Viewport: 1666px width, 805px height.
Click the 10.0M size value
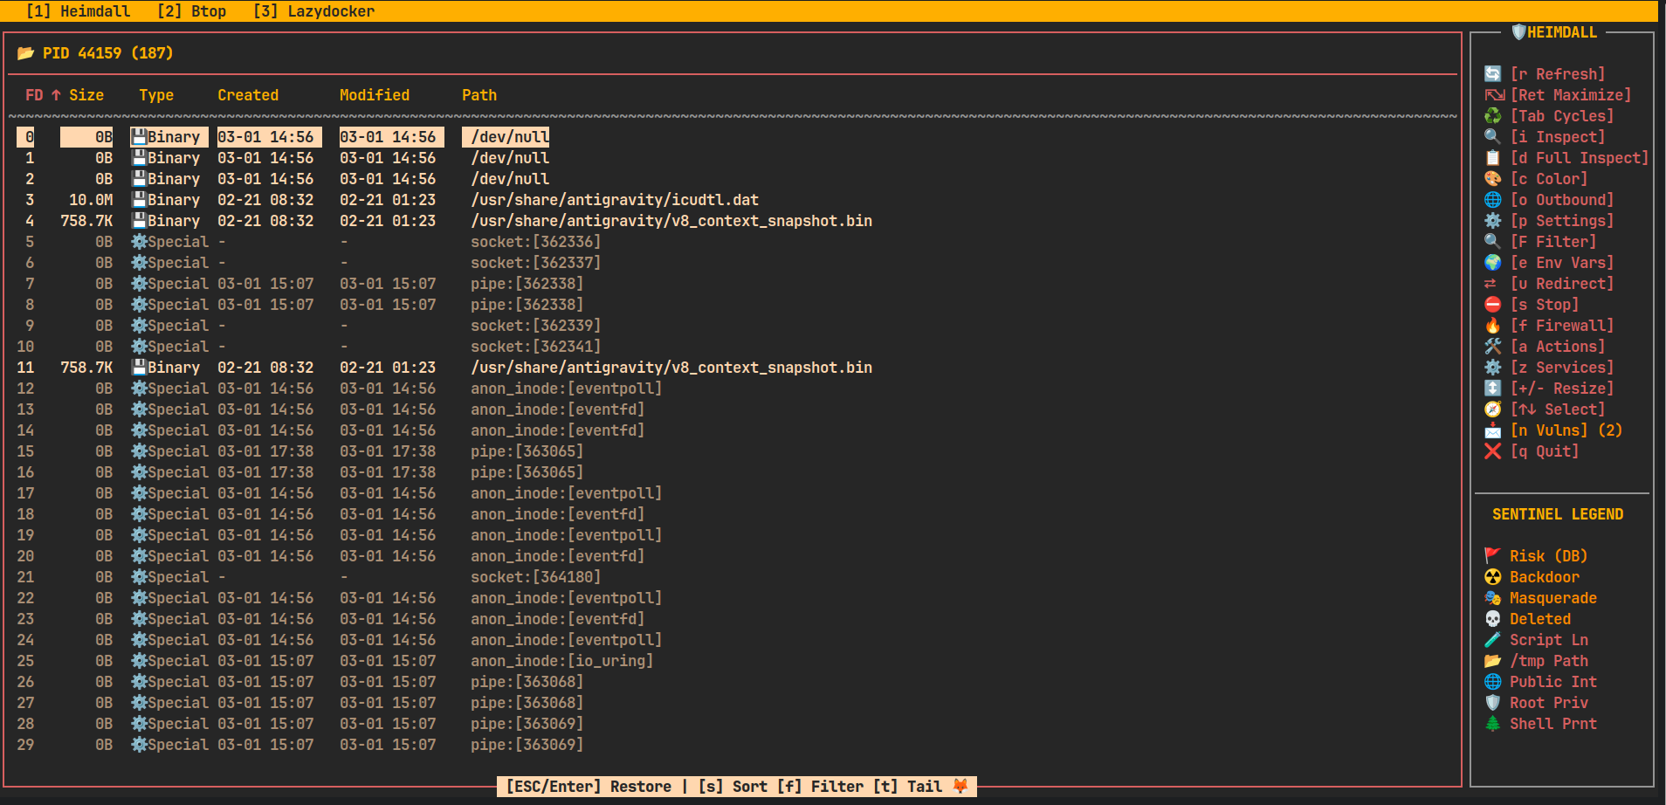[x=91, y=200]
